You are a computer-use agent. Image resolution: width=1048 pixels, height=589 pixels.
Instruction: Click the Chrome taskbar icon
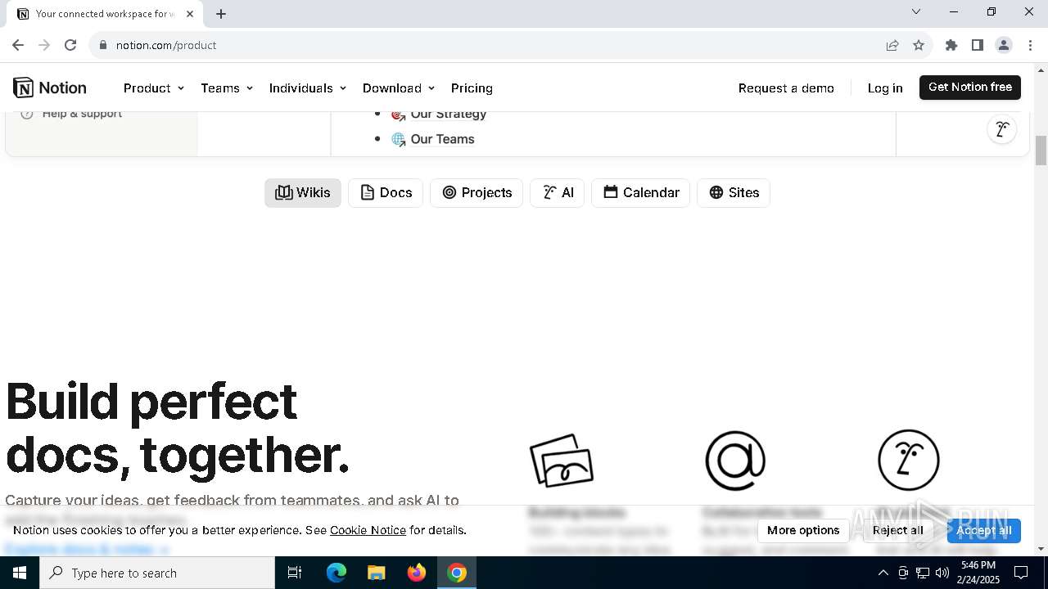click(x=457, y=573)
